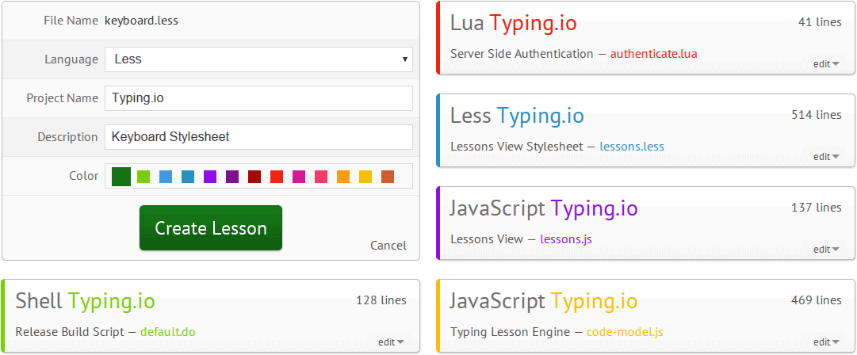This screenshot has height=355, width=857.
Task: Click the '41 lines' count
Action: point(820,22)
